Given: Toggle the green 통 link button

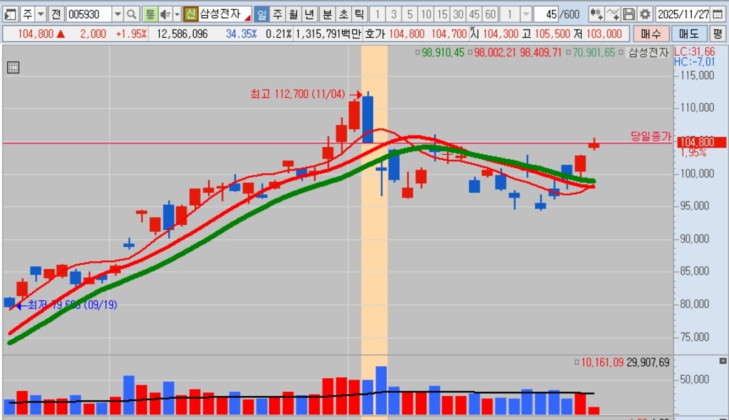Looking at the screenshot, I should (x=150, y=14).
